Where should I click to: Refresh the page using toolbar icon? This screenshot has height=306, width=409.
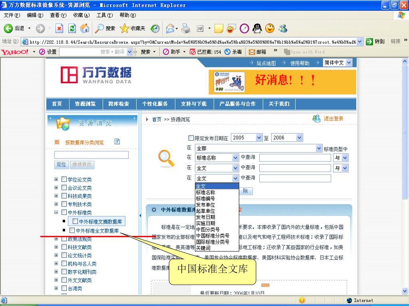pos(72,28)
